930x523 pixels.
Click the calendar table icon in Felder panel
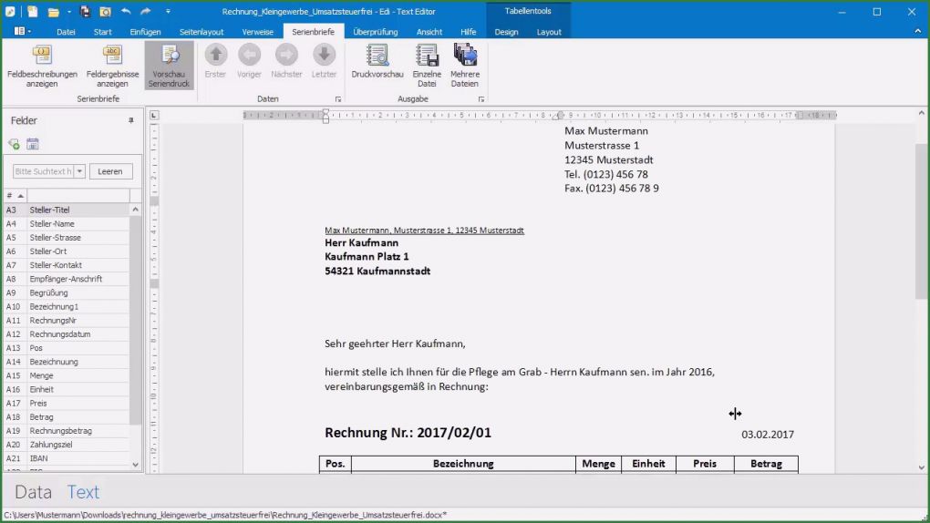(x=33, y=144)
